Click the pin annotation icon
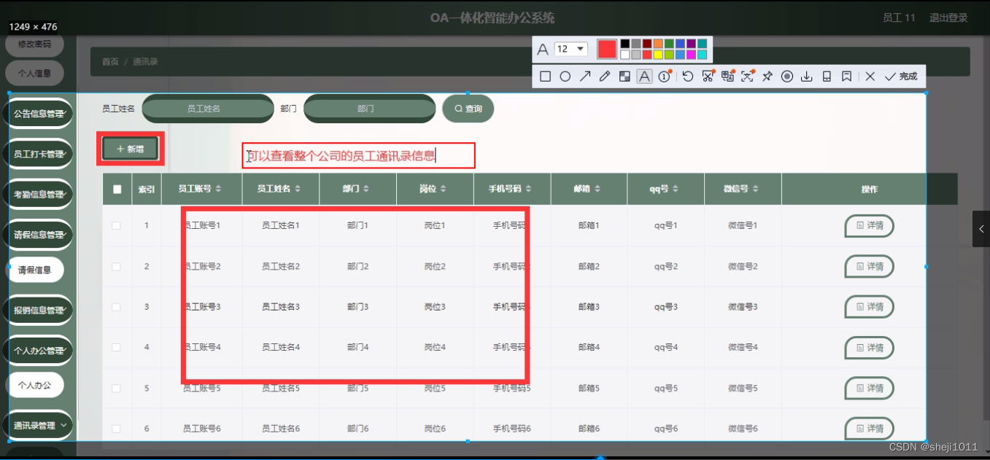The height and width of the screenshot is (460, 990). [x=767, y=76]
